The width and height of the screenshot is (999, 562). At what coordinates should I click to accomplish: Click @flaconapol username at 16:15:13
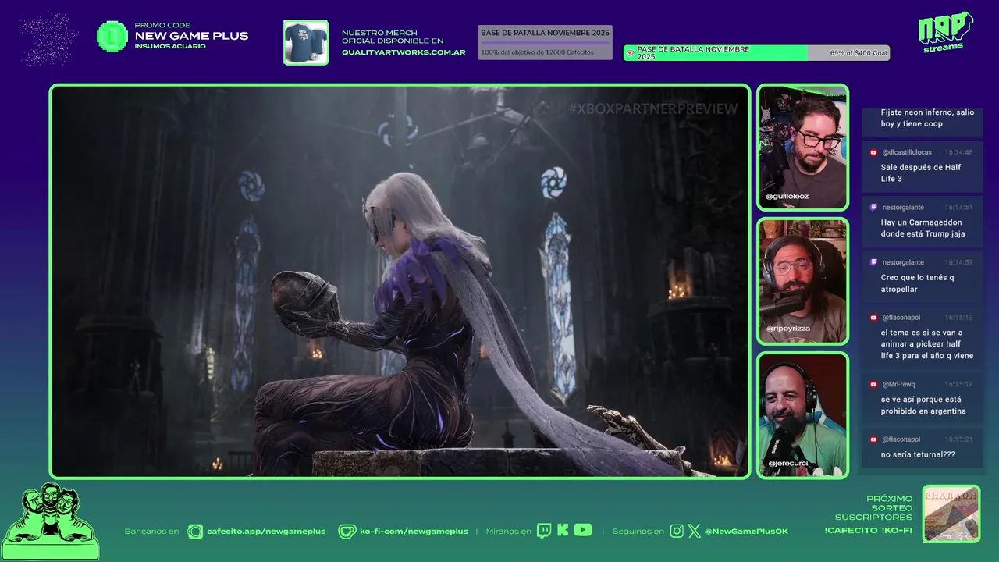(x=901, y=318)
